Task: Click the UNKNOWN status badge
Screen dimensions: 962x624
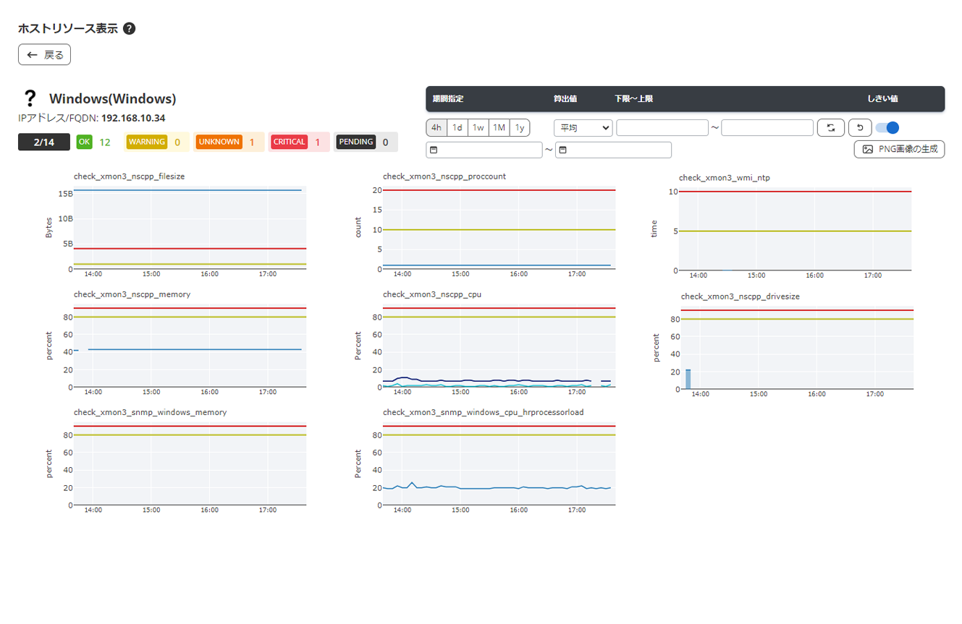Action: tap(219, 142)
